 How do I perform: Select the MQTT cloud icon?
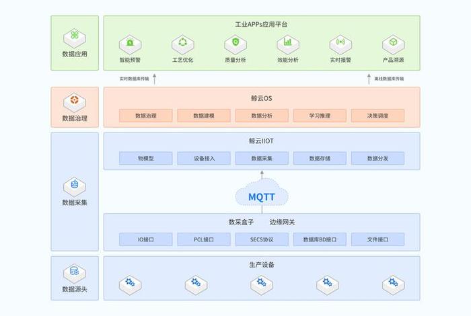pyautogui.click(x=262, y=196)
